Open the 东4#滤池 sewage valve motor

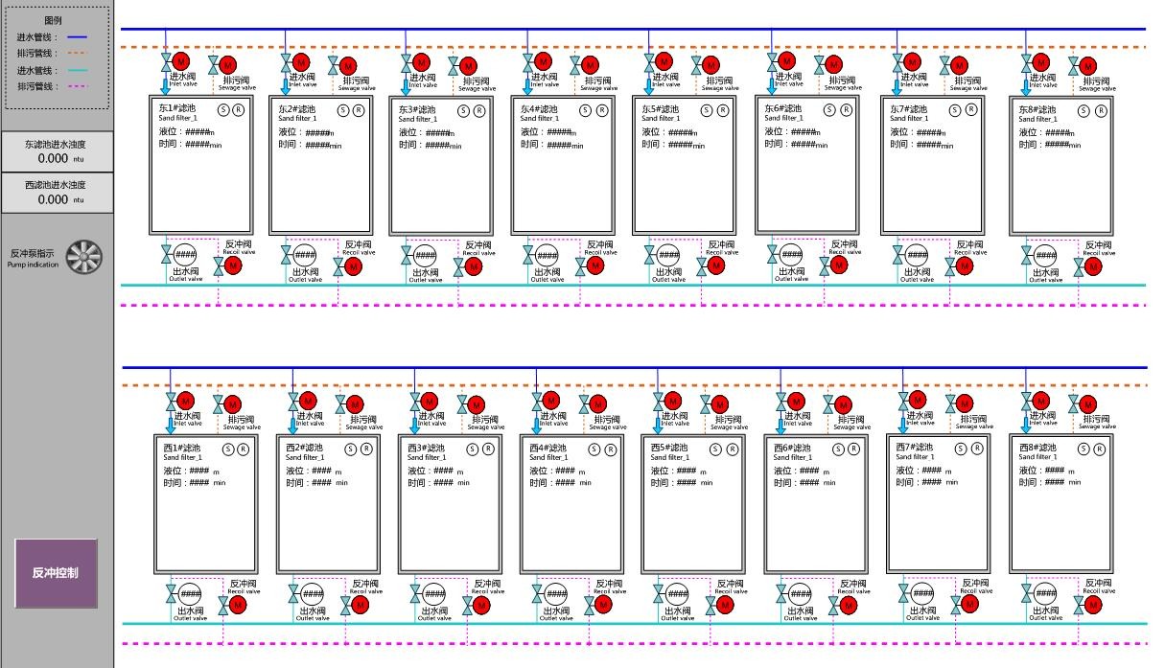tap(591, 64)
